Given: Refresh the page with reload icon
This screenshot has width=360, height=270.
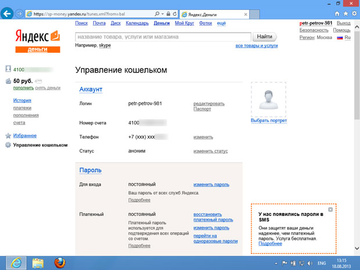Looking at the screenshot, I should tap(175, 14).
